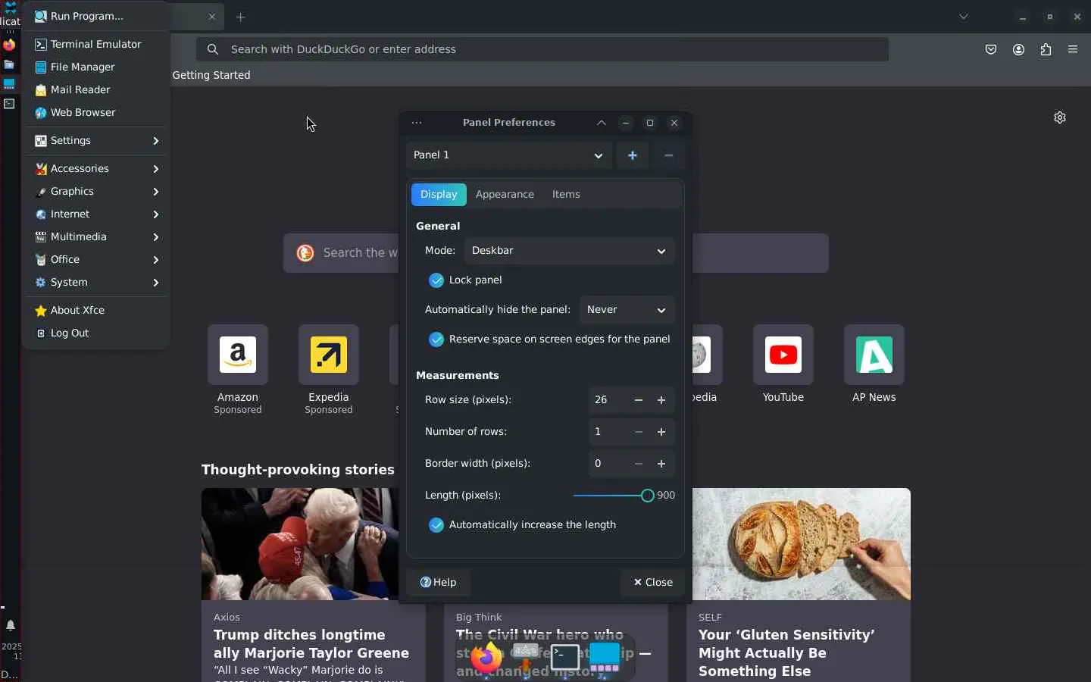Screen dimensions: 1091x682
Task: Expand the Accessories submenu
Action: [x=96, y=169]
